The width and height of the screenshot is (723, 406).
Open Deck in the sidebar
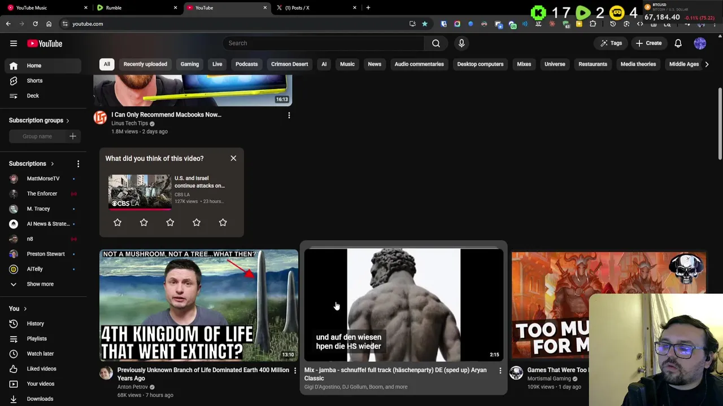(33, 96)
